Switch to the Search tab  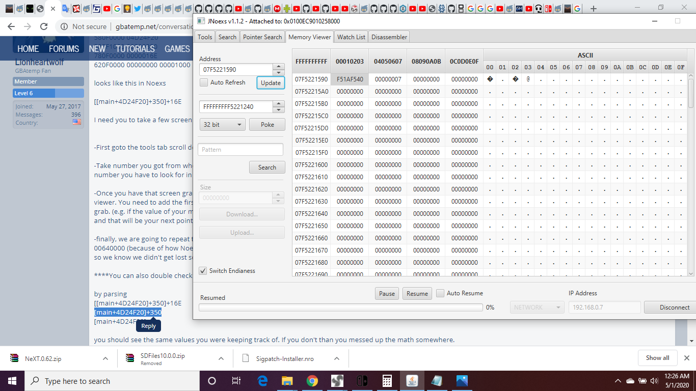click(x=227, y=37)
